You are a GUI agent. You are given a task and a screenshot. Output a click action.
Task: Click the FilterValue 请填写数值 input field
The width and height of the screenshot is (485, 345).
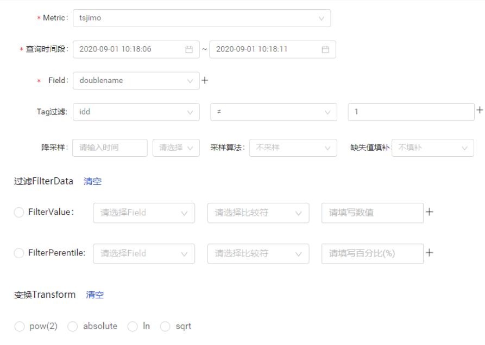[x=372, y=213]
